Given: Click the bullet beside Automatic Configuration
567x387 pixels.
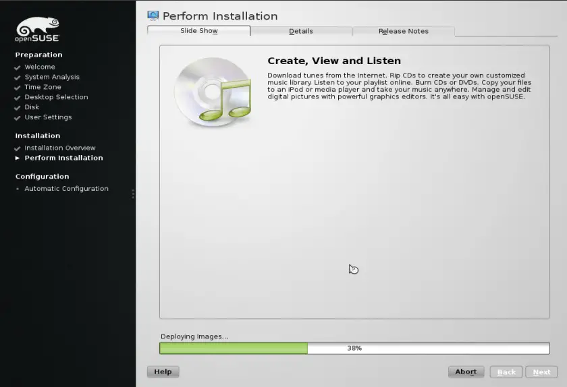Looking at the screenshot, I should tap(18, 189).
